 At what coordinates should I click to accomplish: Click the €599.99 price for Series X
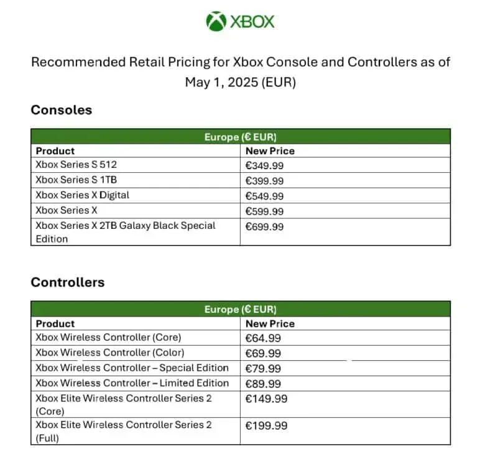(x=264, y=211)
